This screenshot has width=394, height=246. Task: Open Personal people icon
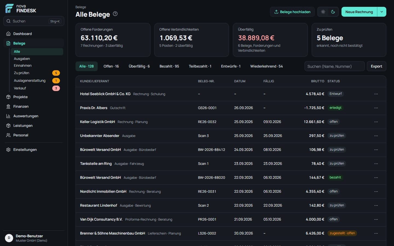[x=8, y=135]
